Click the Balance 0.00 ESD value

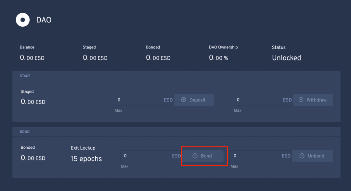click(32, 58)
